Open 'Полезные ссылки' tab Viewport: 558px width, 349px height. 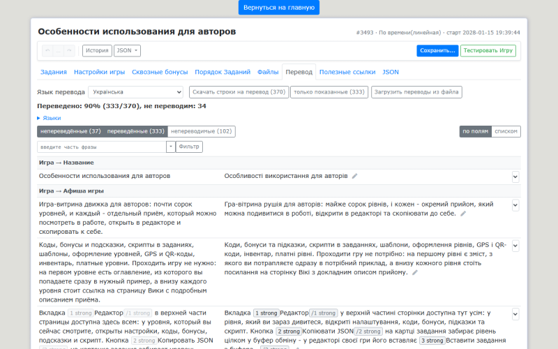pos(347,72)
